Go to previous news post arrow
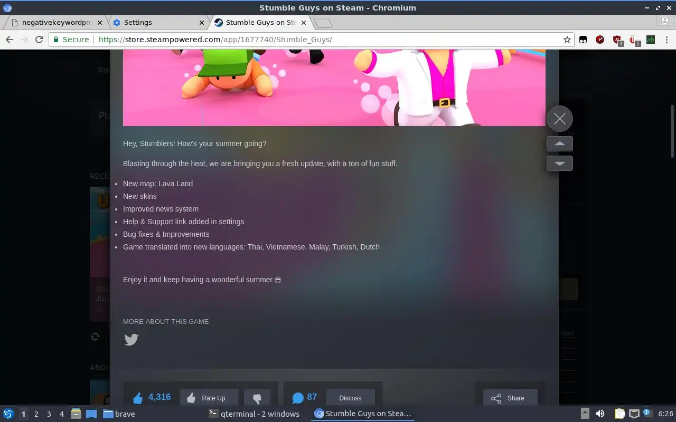The image size is (676, 422). coord(559,143)
